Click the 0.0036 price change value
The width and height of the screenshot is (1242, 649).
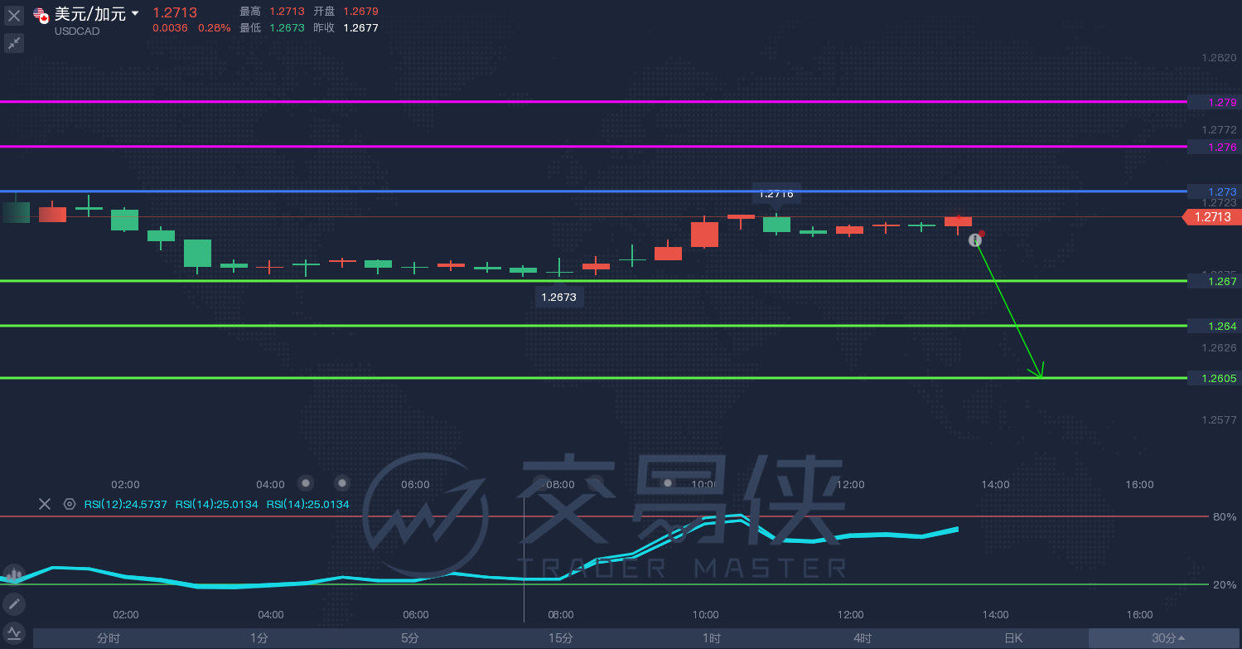coord(170,27)
